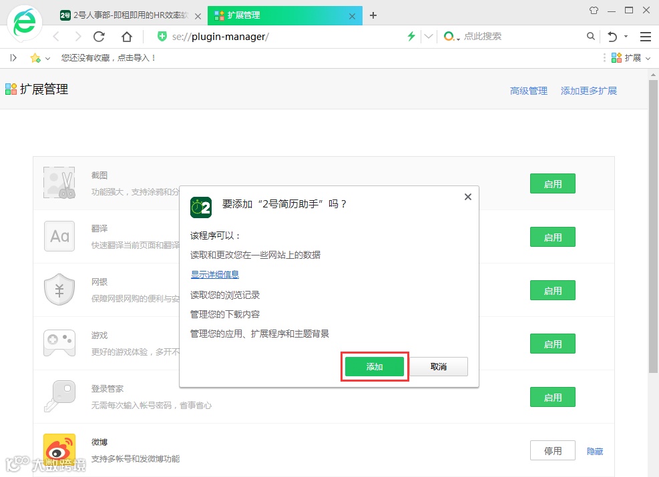Open a new tab with plus button
Screen dimensions: 659x477
pos(373,15)
